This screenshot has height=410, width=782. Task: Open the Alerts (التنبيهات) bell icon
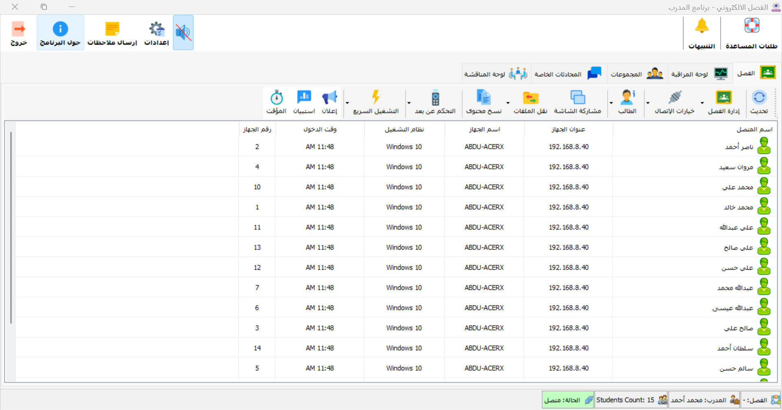(x=702, y=33)
